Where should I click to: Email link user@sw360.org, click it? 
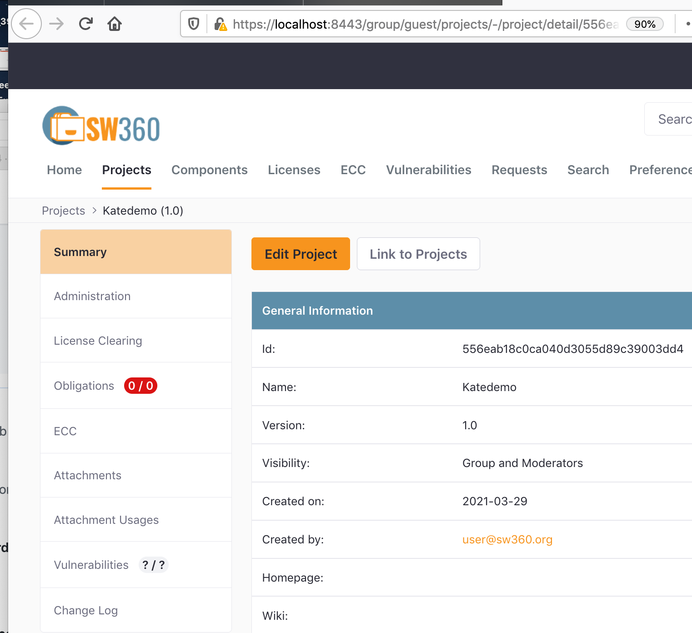[507, 539]
